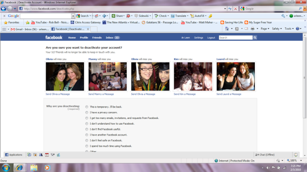Viewport: 307px width, 172px height.
Task: Open Friends in Facebook nav
Action: [x=97, y=38]
